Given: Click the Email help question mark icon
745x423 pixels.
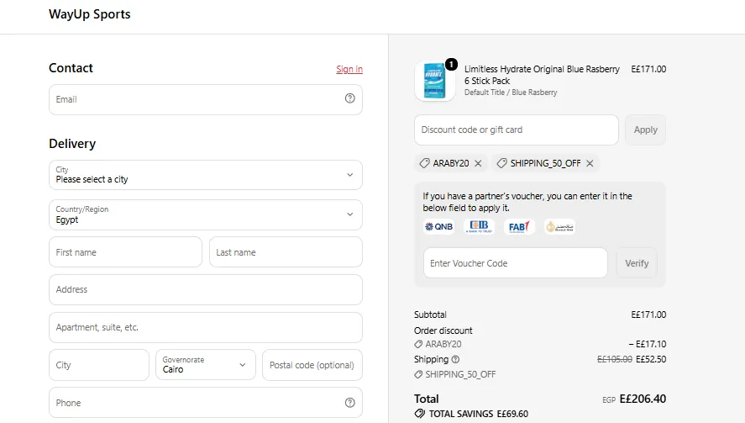Looking at the screenshot, I should click(349, 98).
